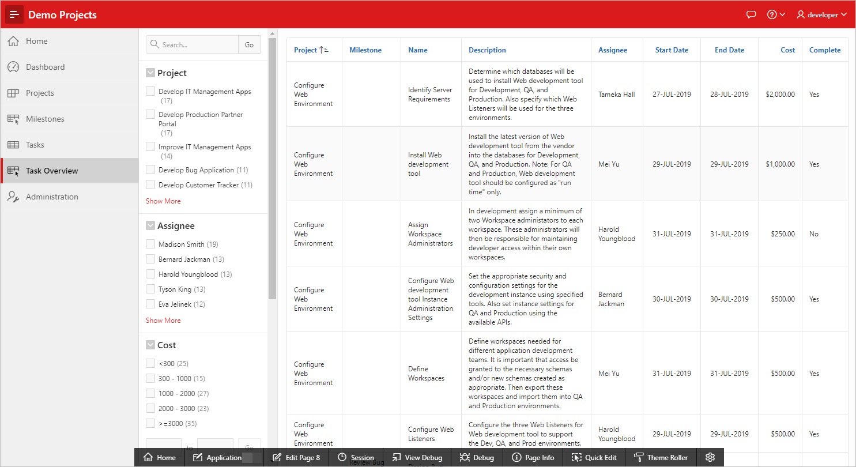Click Edit Page 8 pencil icon

point(277,457)
